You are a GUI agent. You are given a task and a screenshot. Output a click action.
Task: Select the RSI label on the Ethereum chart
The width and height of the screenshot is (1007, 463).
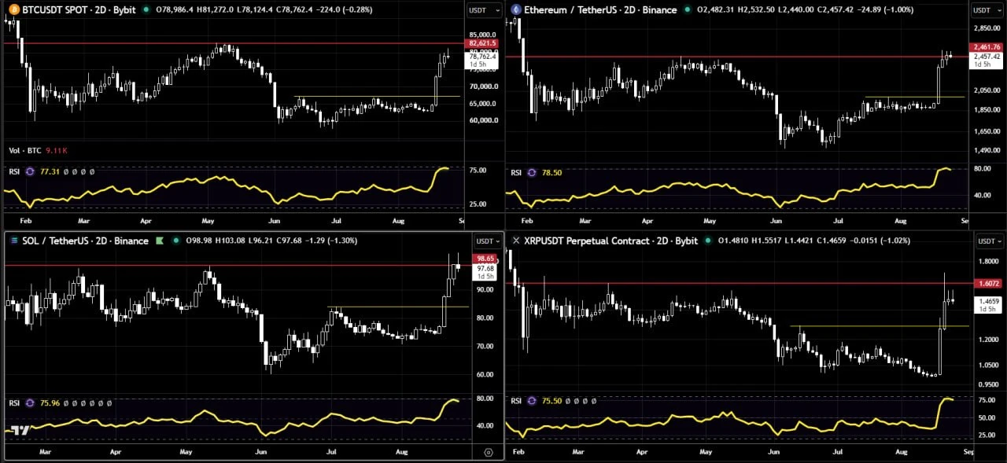516,173
